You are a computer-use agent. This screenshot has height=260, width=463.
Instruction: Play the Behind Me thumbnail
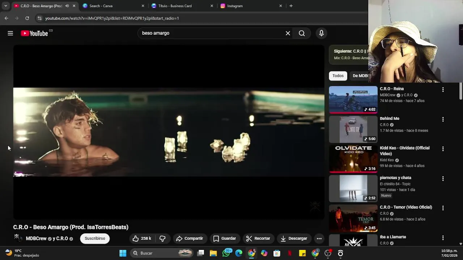coord(353,129)
